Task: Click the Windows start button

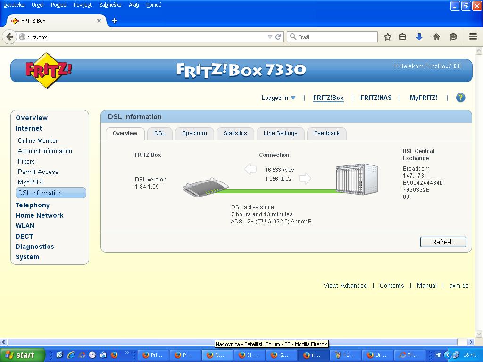Action: pyautogui.click(x=22, y=355)
